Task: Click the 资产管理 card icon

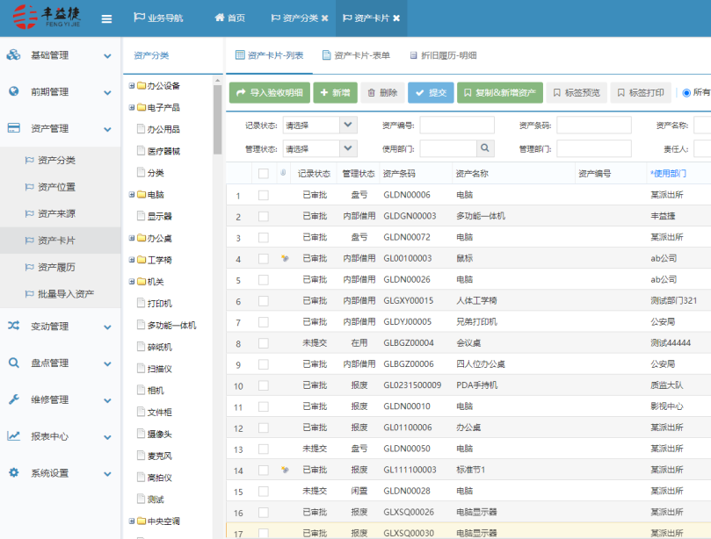Action: 13,128
